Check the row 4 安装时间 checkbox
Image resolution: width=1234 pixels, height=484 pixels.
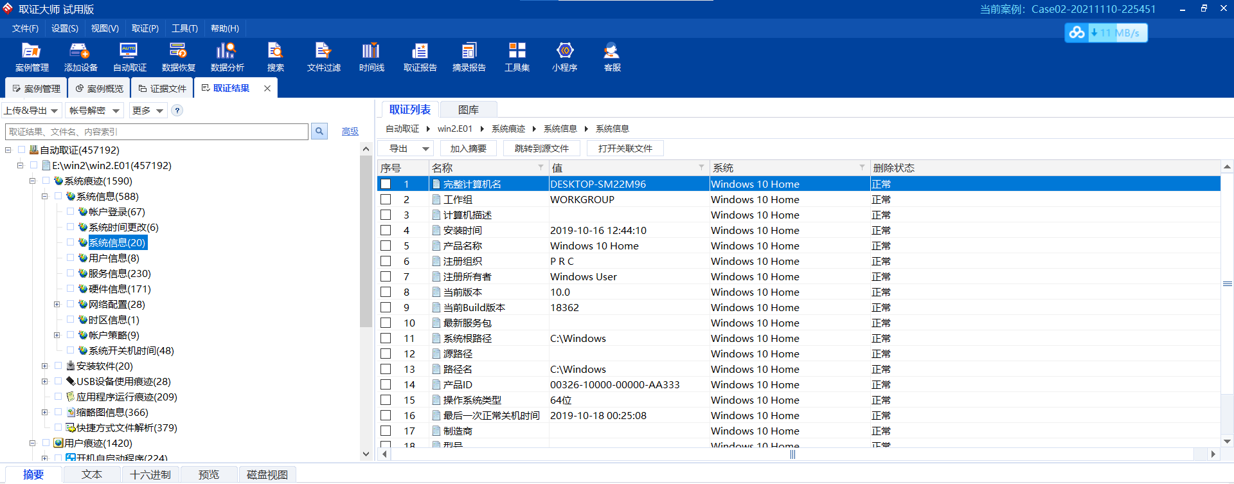pyautogui.click(x=386, y=230)
